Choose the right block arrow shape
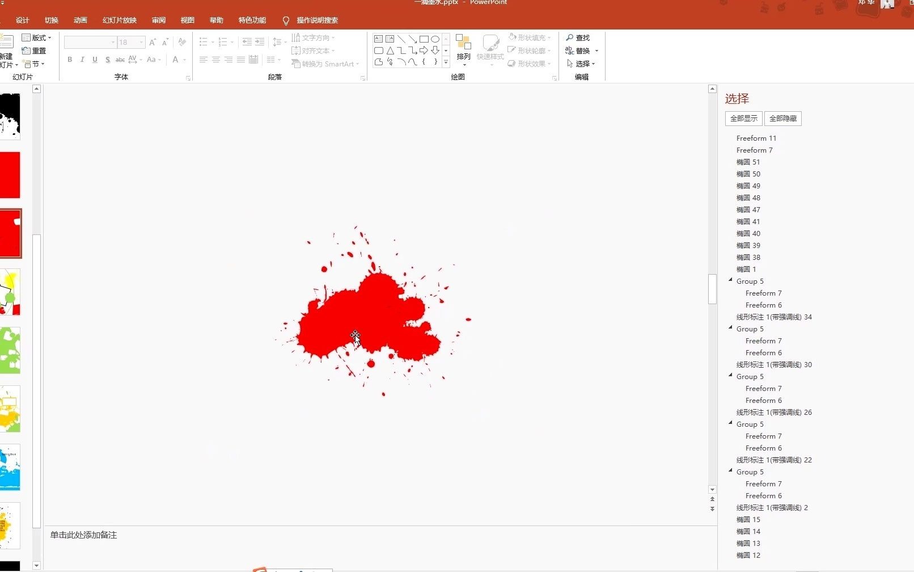Image resolution: width=914 pixels, height=572 pixels. (x=424, y=51)
